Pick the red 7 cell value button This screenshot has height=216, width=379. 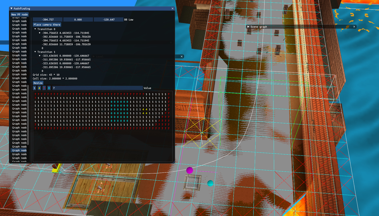(x=44, y=88)
